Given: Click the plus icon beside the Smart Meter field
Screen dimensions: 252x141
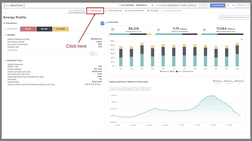Looking at the screenshot, I should coord(92,54).
